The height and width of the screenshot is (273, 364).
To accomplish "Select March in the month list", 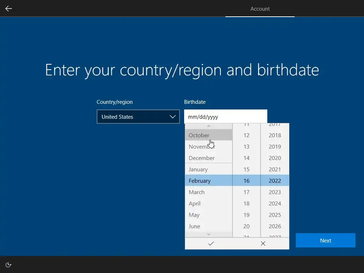I will (208, 192).
